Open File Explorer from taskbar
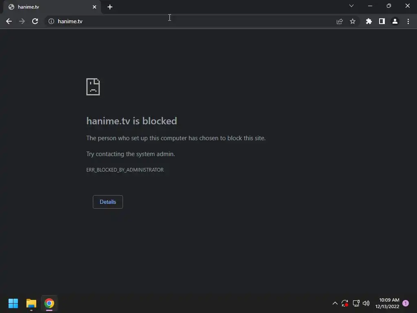Viewport: 417px width, 313px height. click(x=31, y=303)
